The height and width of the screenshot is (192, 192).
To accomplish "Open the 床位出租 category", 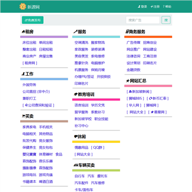I will 29,43.
